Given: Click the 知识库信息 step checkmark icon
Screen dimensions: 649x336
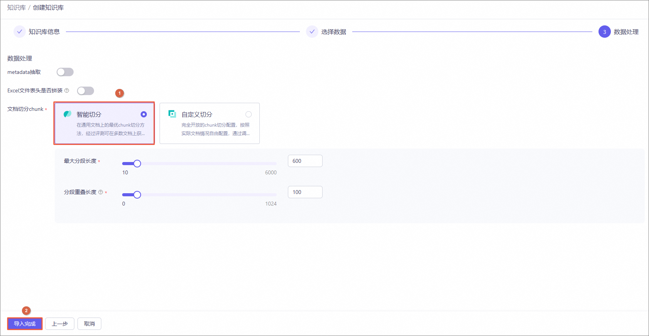Looking at the screenshot, I should [20, 32].
